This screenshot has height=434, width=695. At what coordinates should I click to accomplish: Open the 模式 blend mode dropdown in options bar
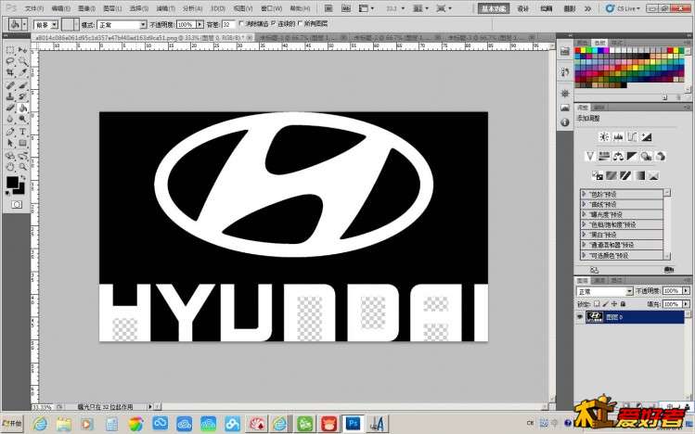tap(122, 25)
